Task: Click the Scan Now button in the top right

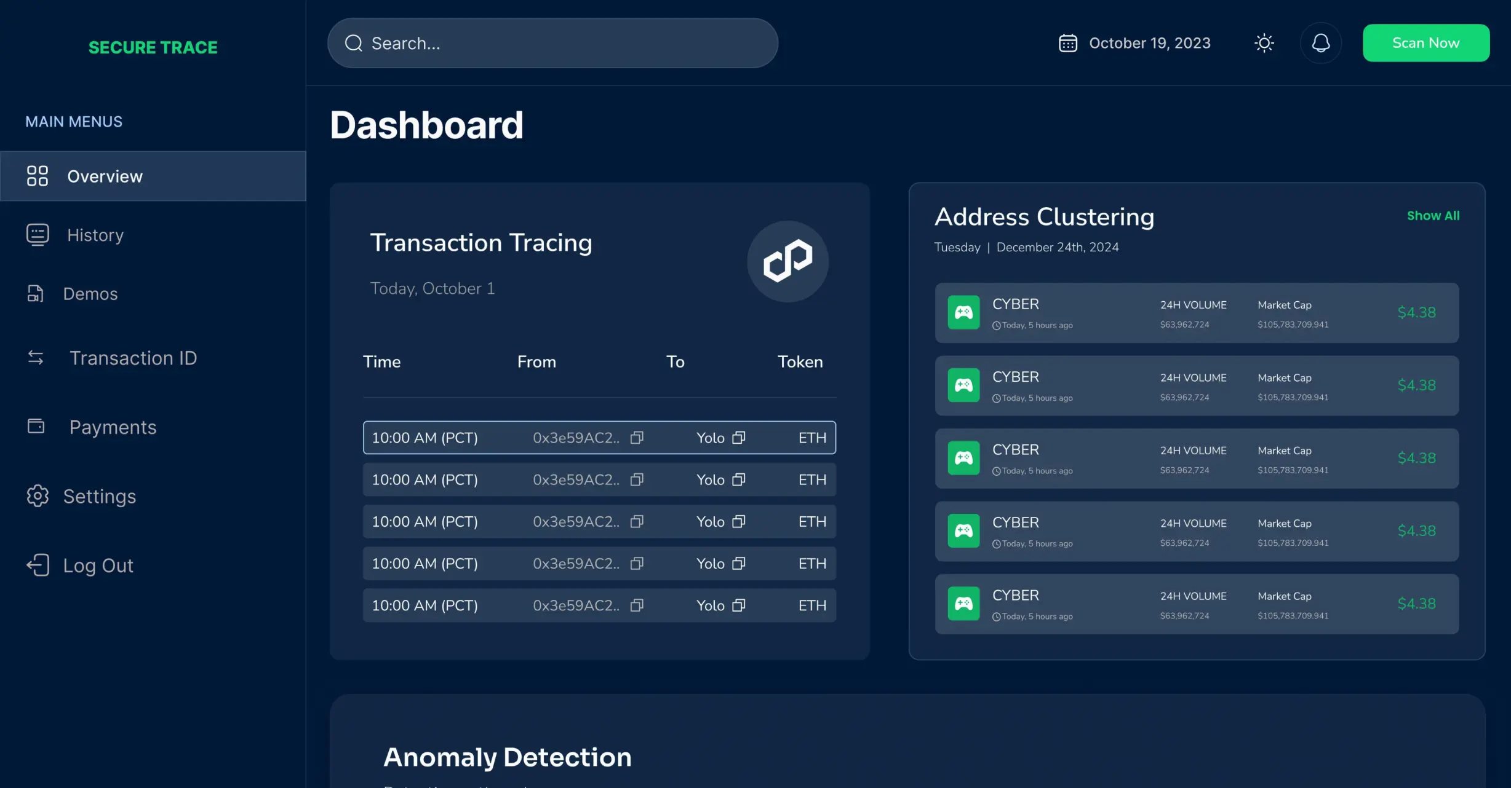Action: pos(1425,42)
